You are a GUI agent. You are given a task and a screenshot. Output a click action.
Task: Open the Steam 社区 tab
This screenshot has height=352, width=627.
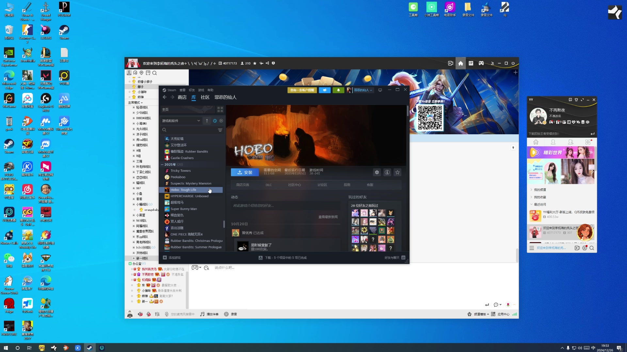[x=205, y=97]
